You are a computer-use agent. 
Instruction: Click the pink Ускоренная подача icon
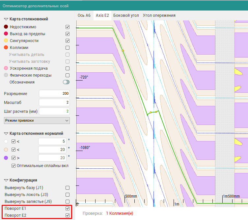point(6,68)
